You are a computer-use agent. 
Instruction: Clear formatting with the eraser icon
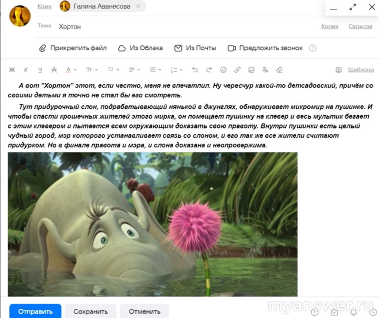pyautogui.click(x=279, y=70)
